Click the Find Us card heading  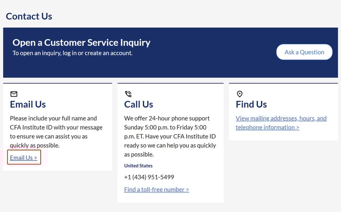(x=251, y=105)
